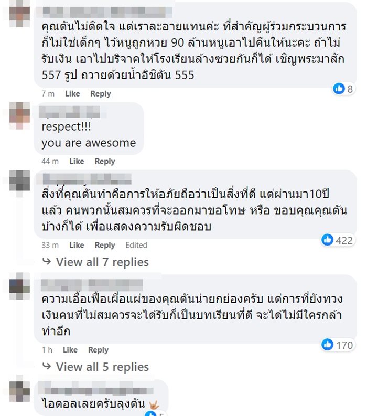Open the reactions icon showing 422 likes

328,240
